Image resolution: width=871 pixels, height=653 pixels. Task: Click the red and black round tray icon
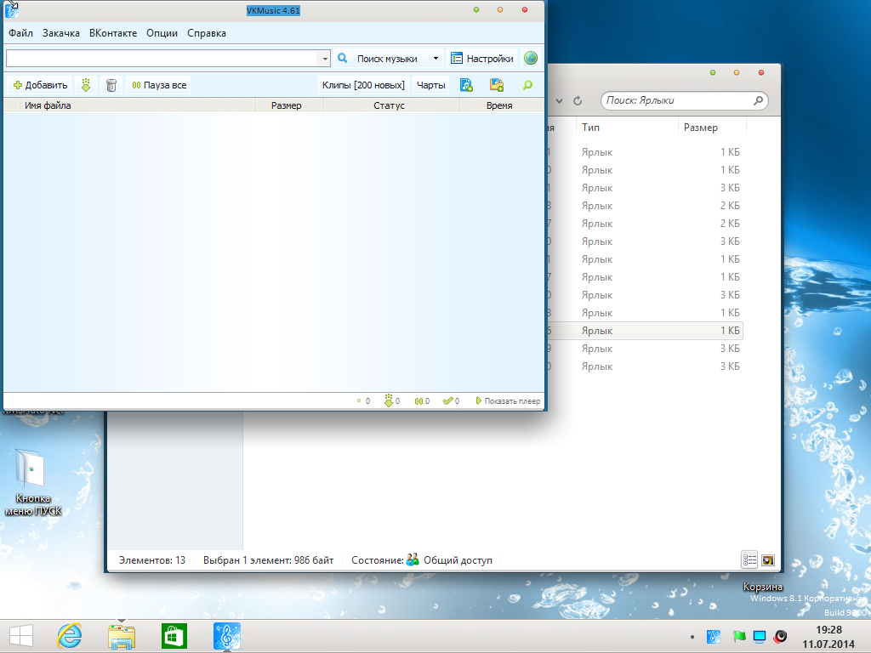pyautogui.click(x=781, y=636)
